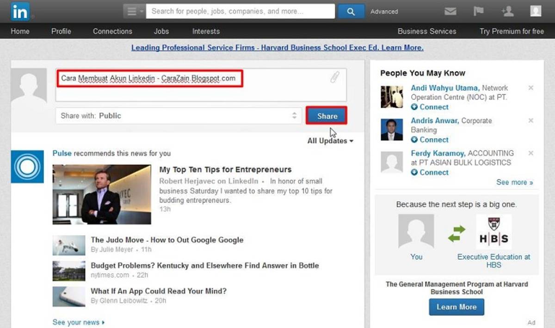The height and width of the screenshot is (328, 555).
Task: Click the add connections person icon
Action: pos(507,12)
